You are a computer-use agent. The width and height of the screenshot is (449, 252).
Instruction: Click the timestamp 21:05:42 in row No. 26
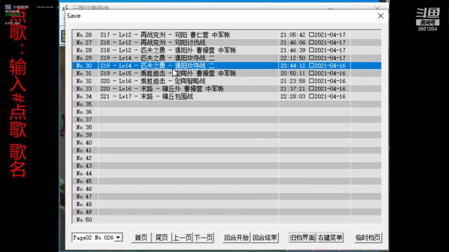click(292, 35)
